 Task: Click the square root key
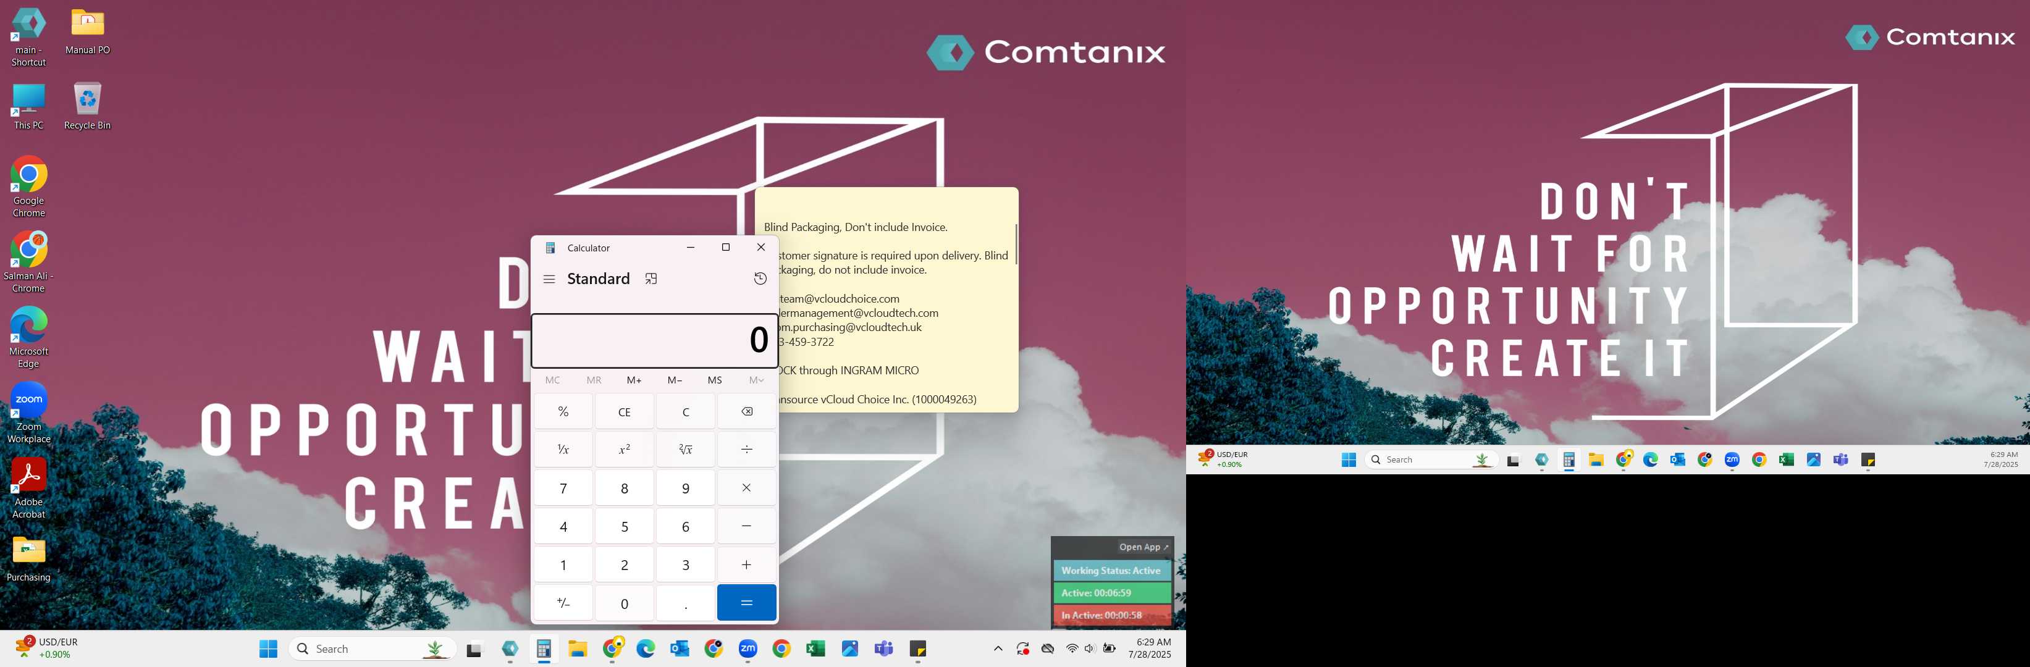click(x=686, y=449)
